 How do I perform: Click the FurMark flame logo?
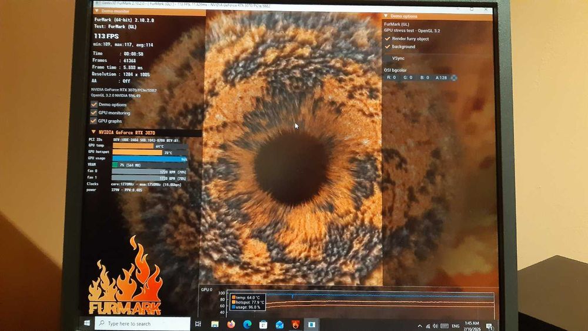point(125,276)
